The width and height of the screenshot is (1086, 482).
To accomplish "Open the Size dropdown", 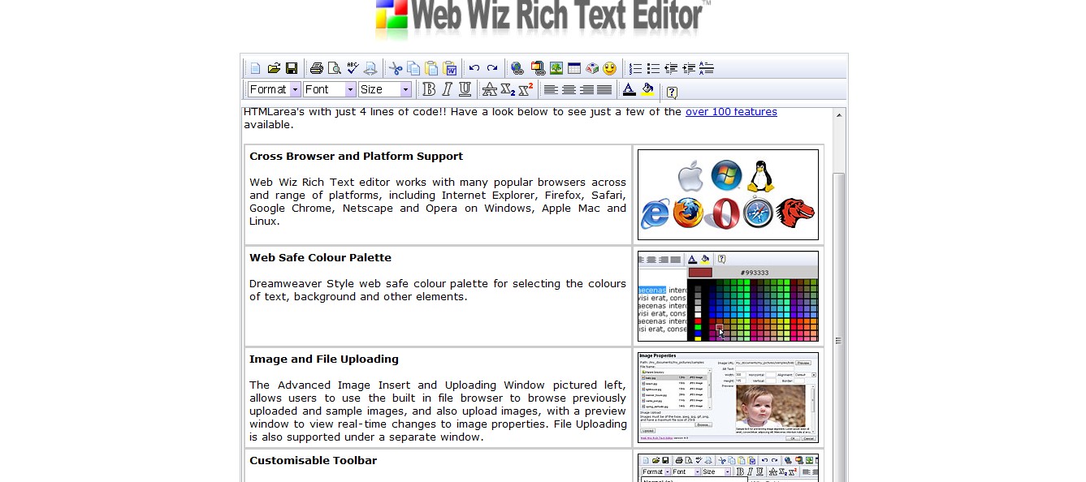I will pyautogui.click(x=385, y=89).
